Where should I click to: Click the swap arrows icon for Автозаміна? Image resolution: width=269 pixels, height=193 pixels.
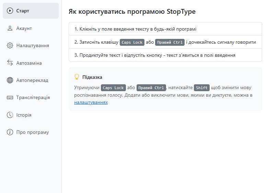10,63
